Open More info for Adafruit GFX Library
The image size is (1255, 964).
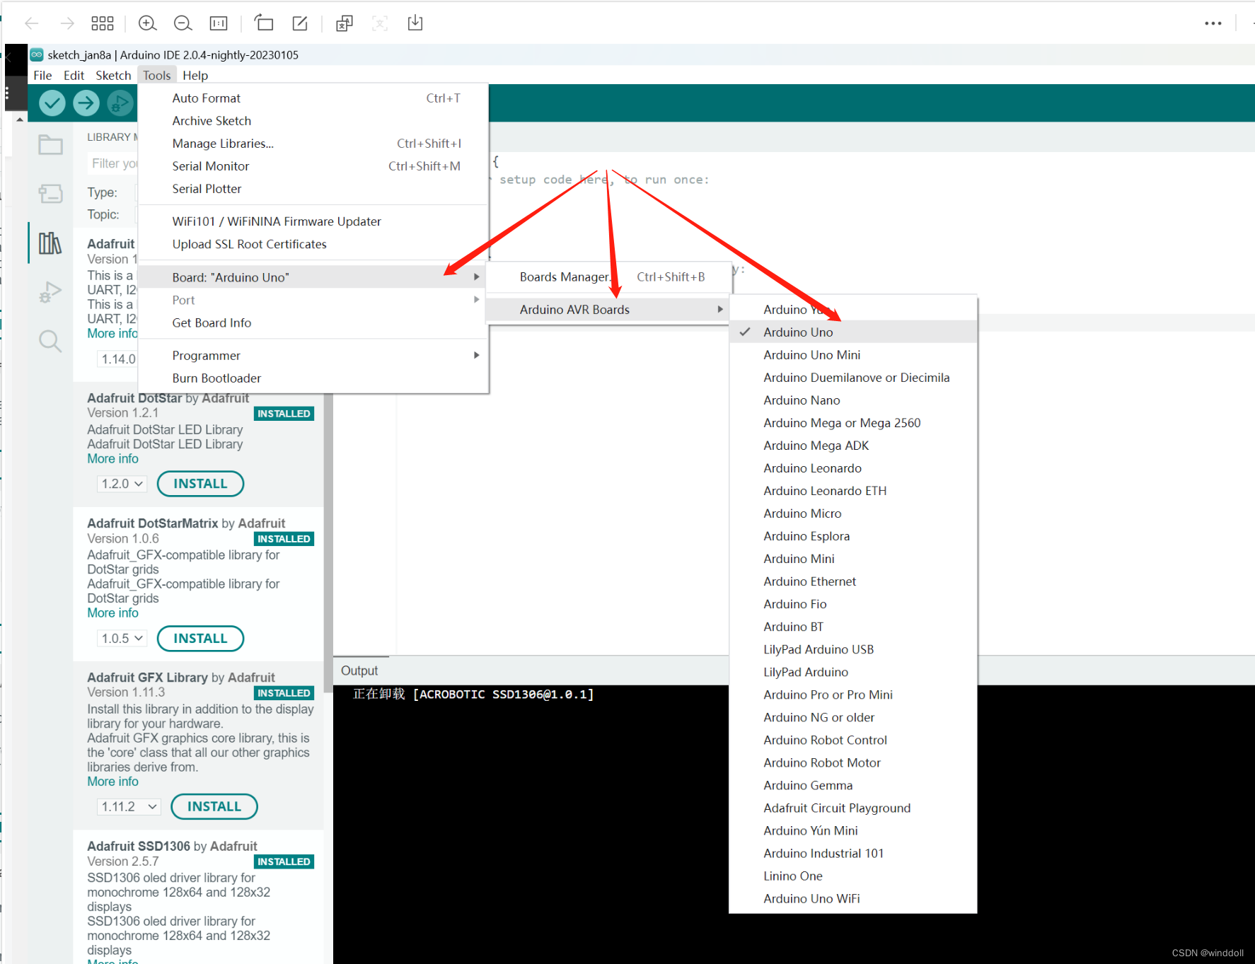point(112,781)
